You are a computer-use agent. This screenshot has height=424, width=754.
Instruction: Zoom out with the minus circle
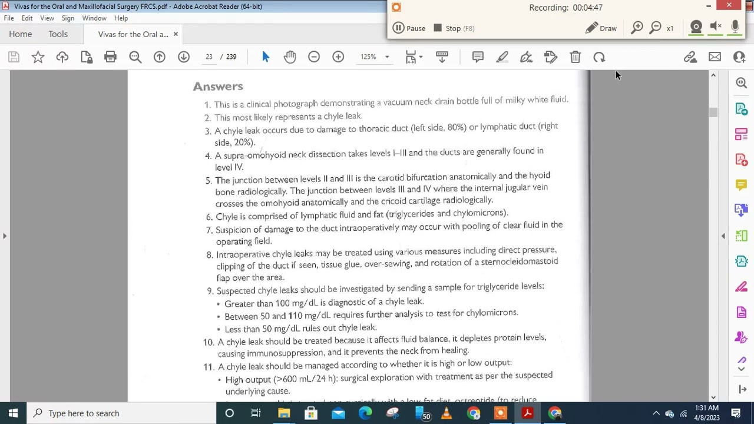coord(314,57)
